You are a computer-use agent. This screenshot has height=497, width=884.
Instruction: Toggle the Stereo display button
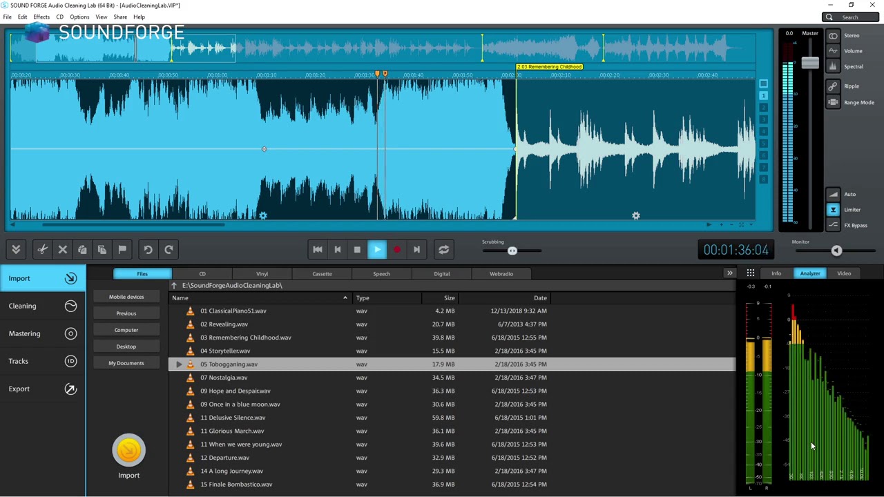[833, 36]
